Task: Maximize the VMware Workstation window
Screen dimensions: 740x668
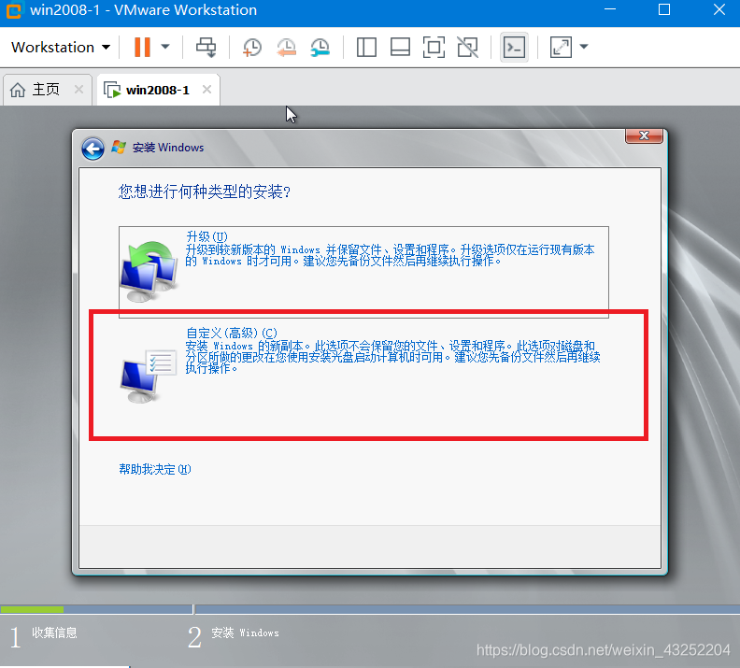Action: 664,9
